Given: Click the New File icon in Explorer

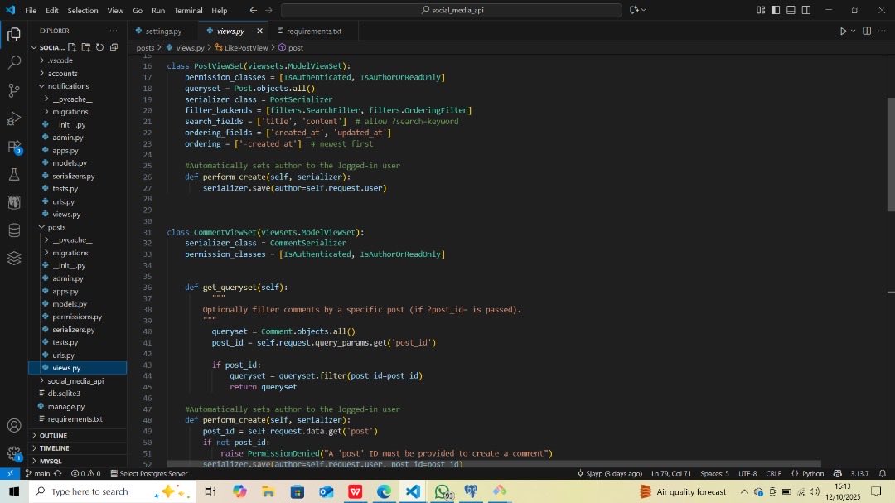Looking at the screenshot, I should [x=72, y=47].
